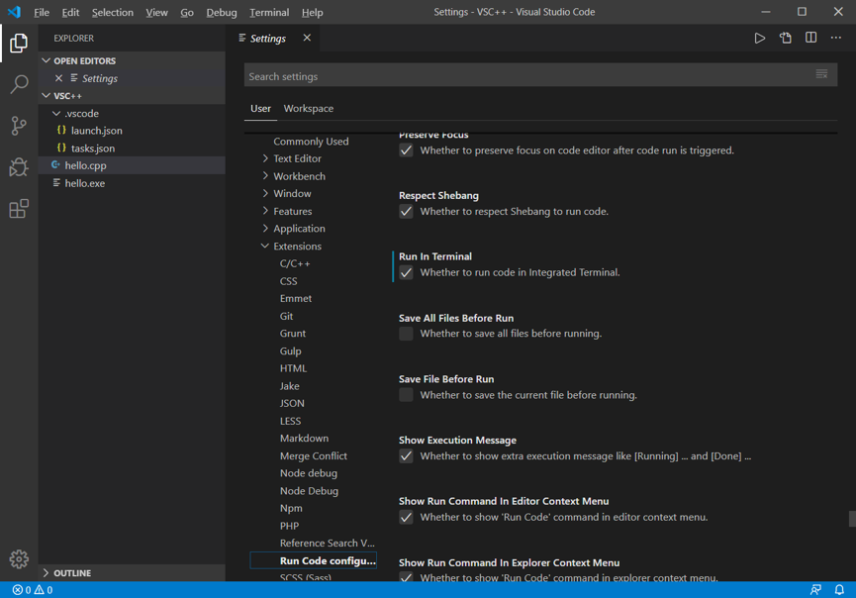Open the Help menu

click(x=313, y=12)
